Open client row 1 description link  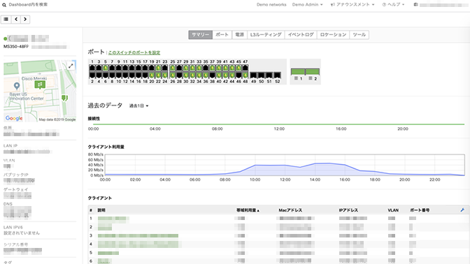(113, 219)
